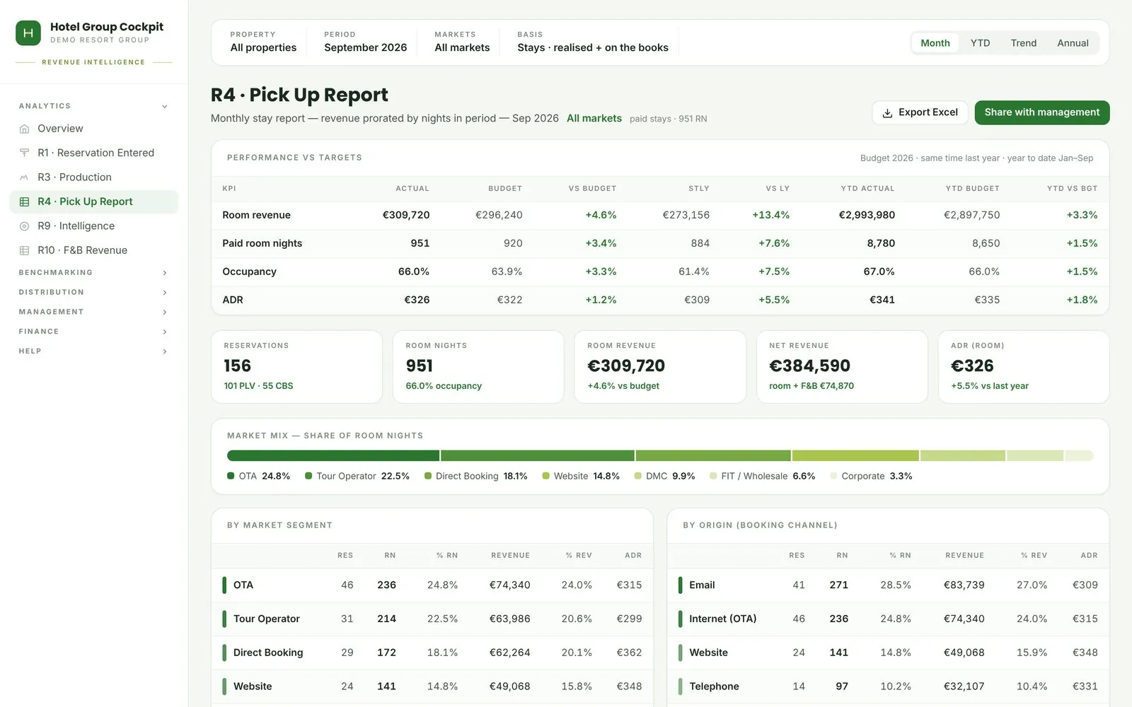Click the R3 Production chart icon

click(24, 177)
